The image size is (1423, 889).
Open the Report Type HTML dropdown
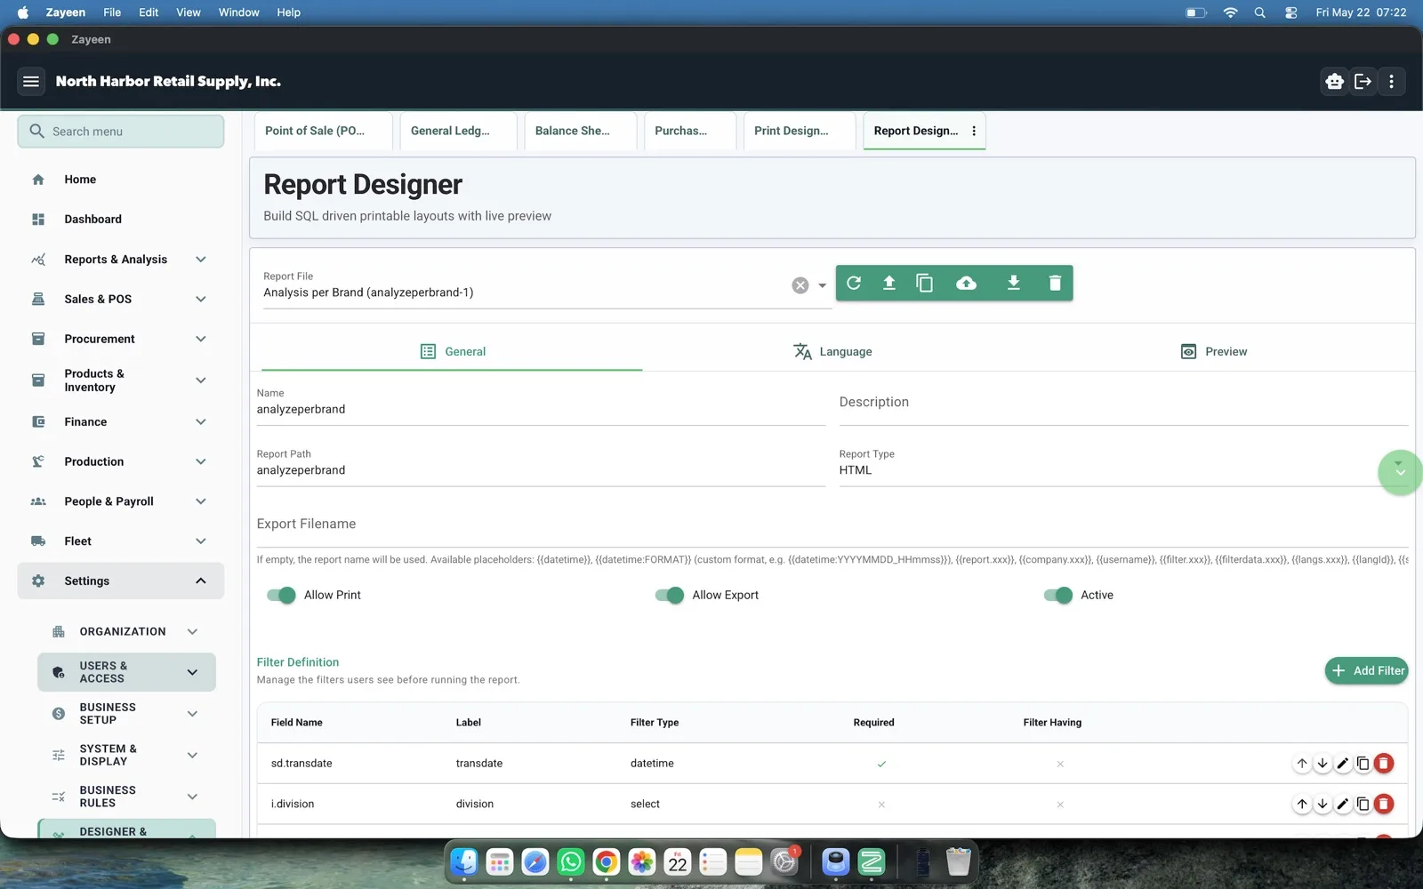pos(1123,470)
